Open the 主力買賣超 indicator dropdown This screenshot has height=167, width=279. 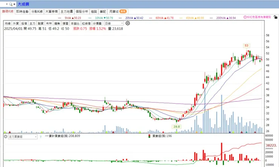[23, 136]
